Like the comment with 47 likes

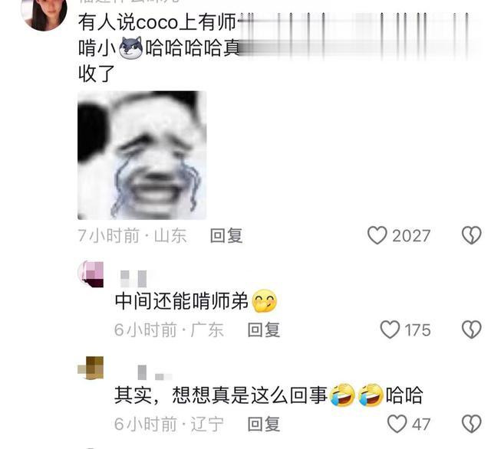397,424
